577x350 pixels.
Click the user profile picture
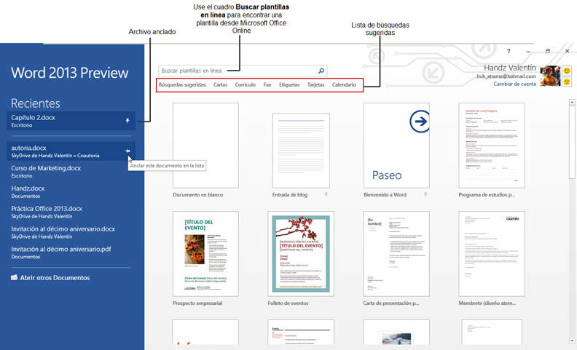click(x=550, y=76)
